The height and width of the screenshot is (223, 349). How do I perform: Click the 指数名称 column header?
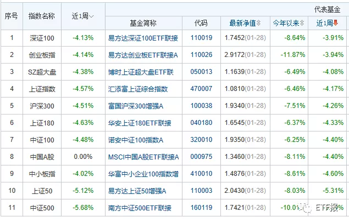point(42,16)
